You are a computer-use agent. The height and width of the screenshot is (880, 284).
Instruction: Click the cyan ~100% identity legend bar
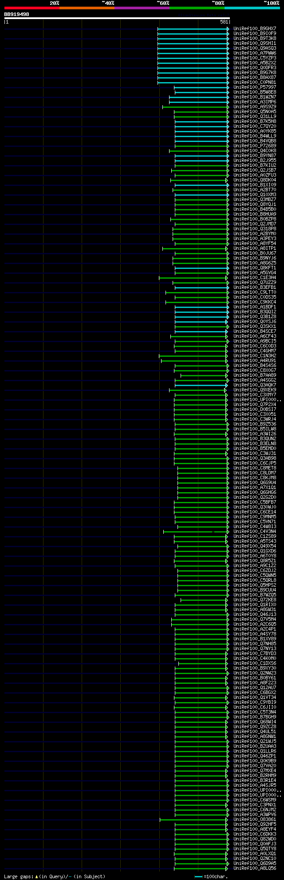pos(252,8)
